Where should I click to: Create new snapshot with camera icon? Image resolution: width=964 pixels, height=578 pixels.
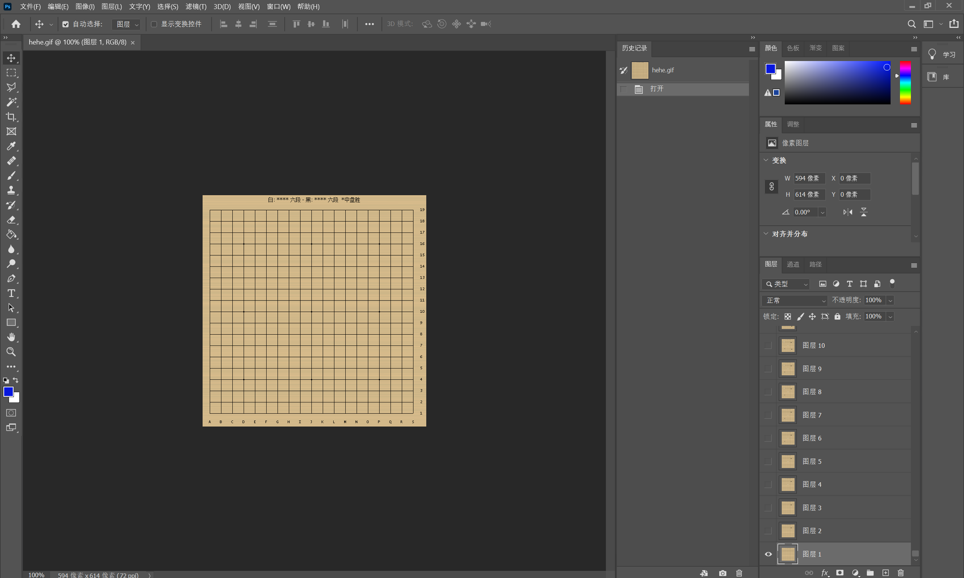tap(723, 573)
